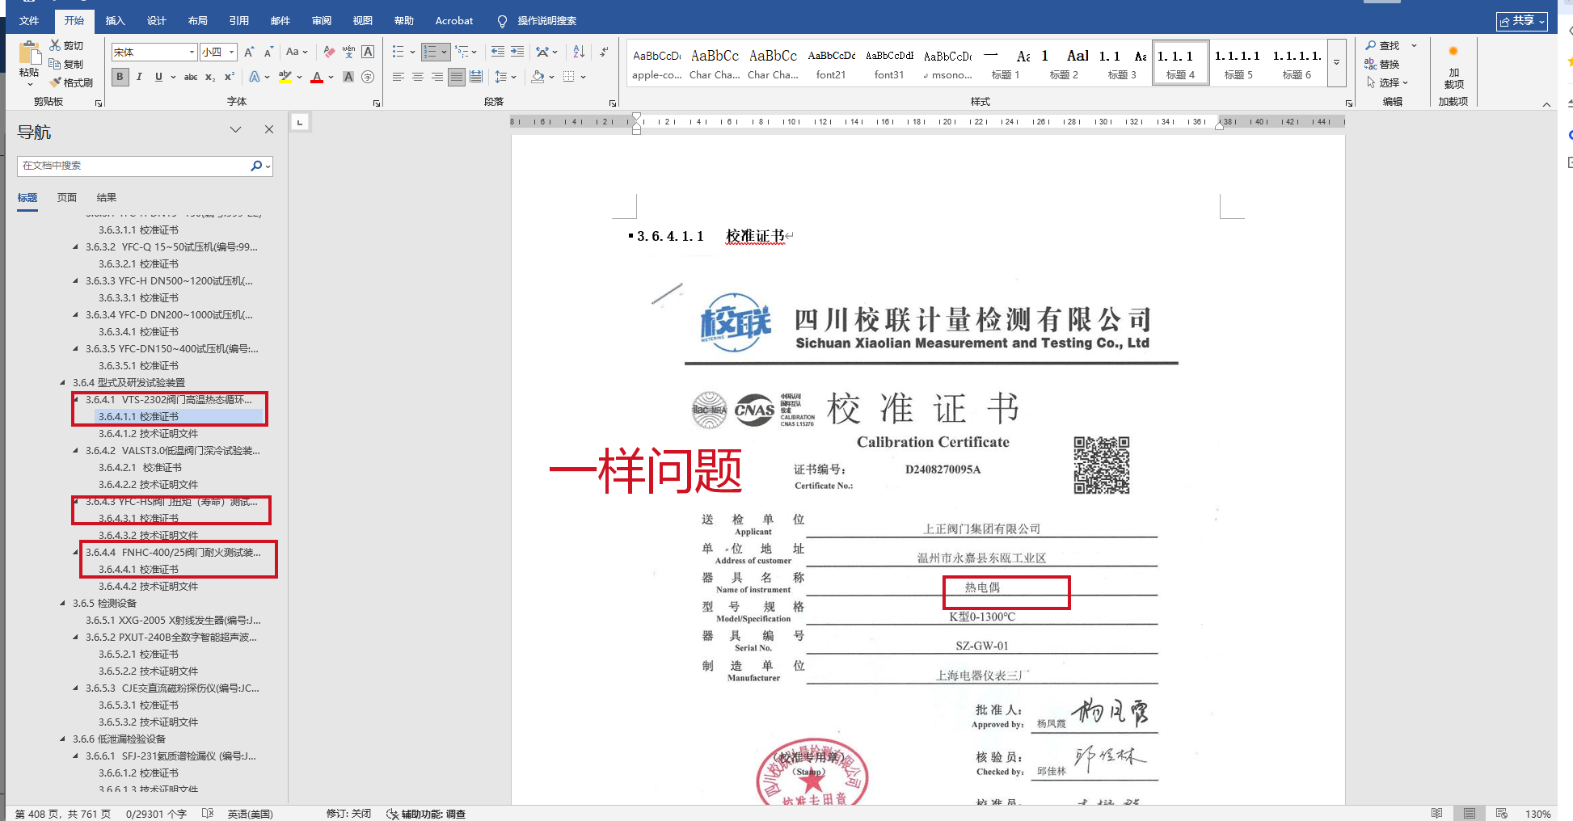Collapse the 3.6.5 检测设备 heading

[x=63, y=604]
